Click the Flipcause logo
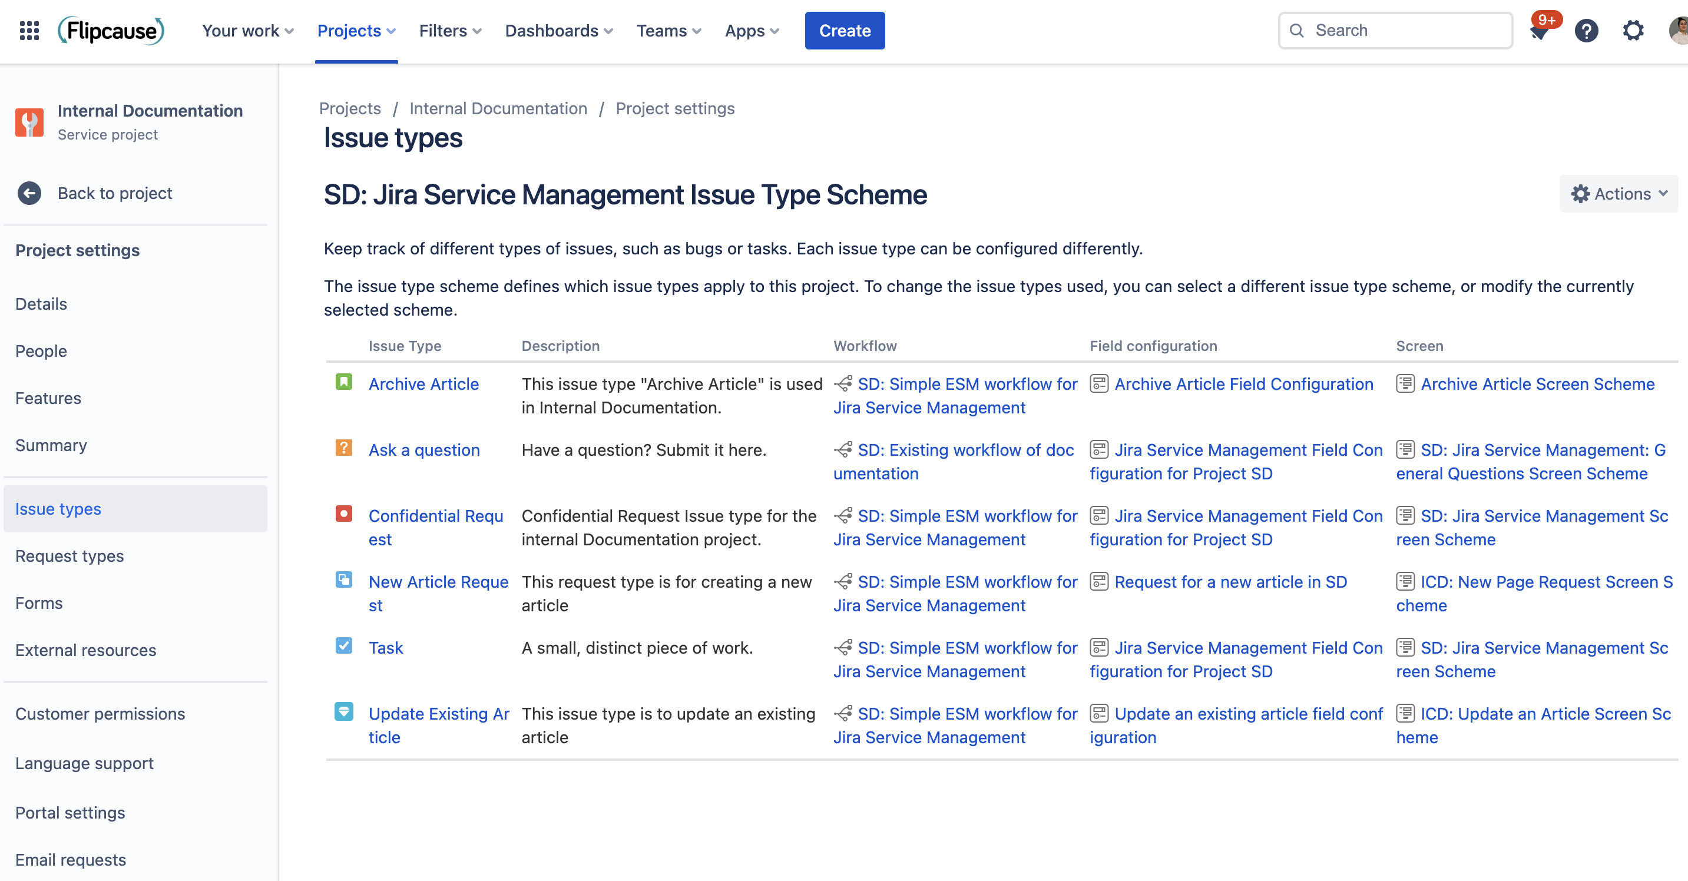Viewport: 1688px width, 881px height. point(111,31)
